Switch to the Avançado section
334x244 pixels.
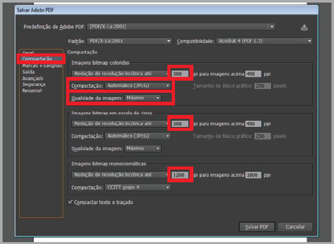point(33,78)
